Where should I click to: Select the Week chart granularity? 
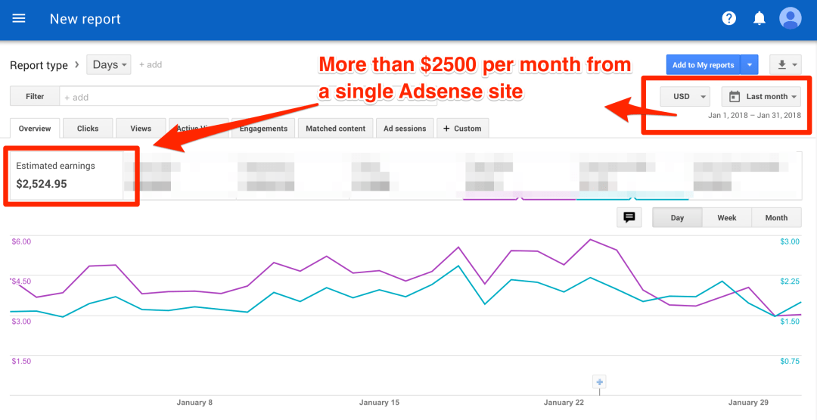(726, 218)
